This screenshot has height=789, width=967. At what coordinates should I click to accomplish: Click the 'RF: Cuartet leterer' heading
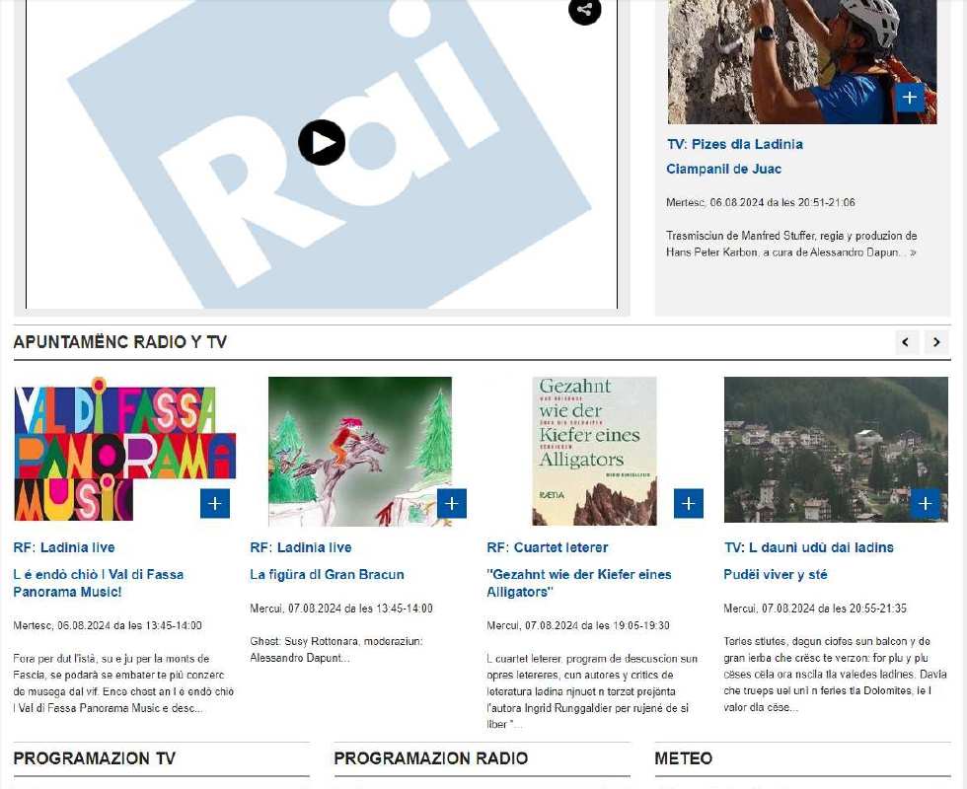[x=548, y=547]
